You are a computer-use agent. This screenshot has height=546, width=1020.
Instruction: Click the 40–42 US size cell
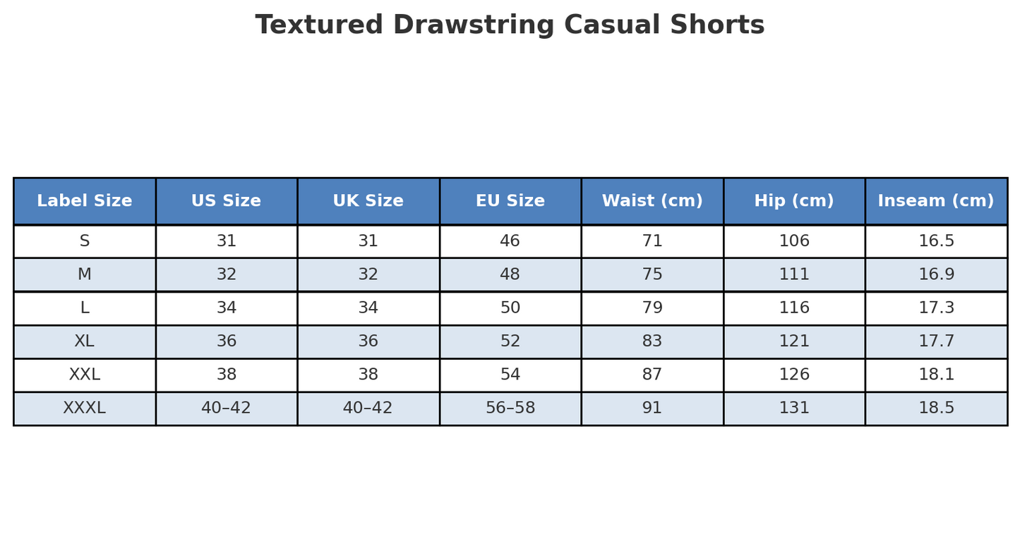click(226, 408)
